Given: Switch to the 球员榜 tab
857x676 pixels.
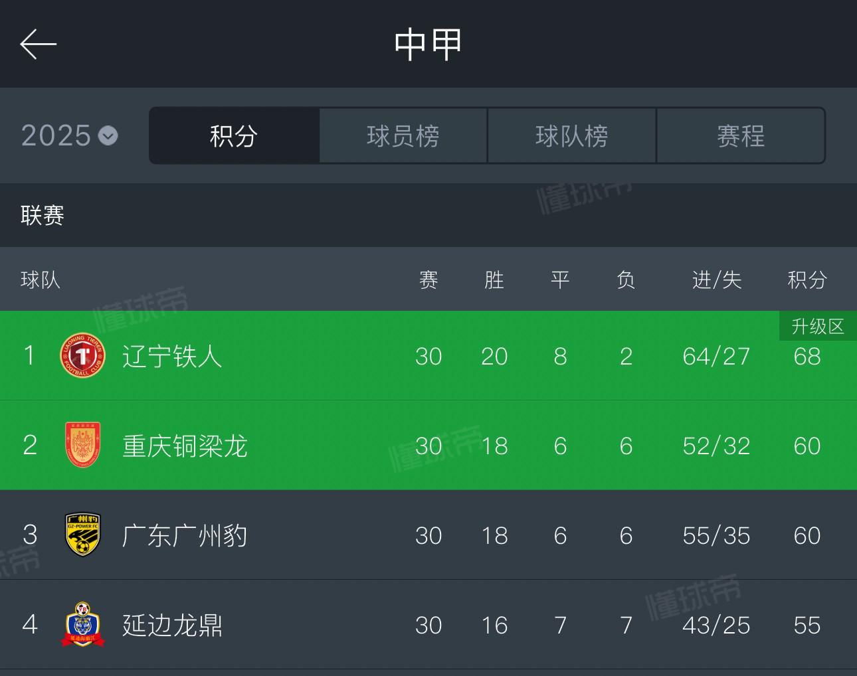Looking at the screenshot, I should point(403,135).
